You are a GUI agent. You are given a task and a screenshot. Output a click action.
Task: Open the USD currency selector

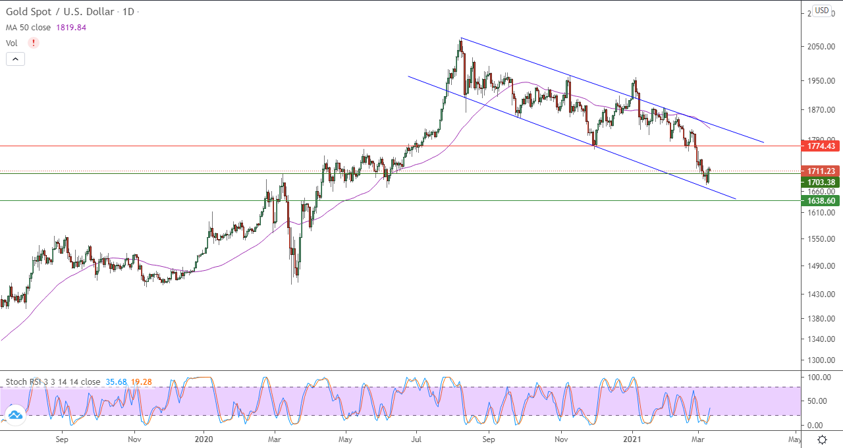821,11
